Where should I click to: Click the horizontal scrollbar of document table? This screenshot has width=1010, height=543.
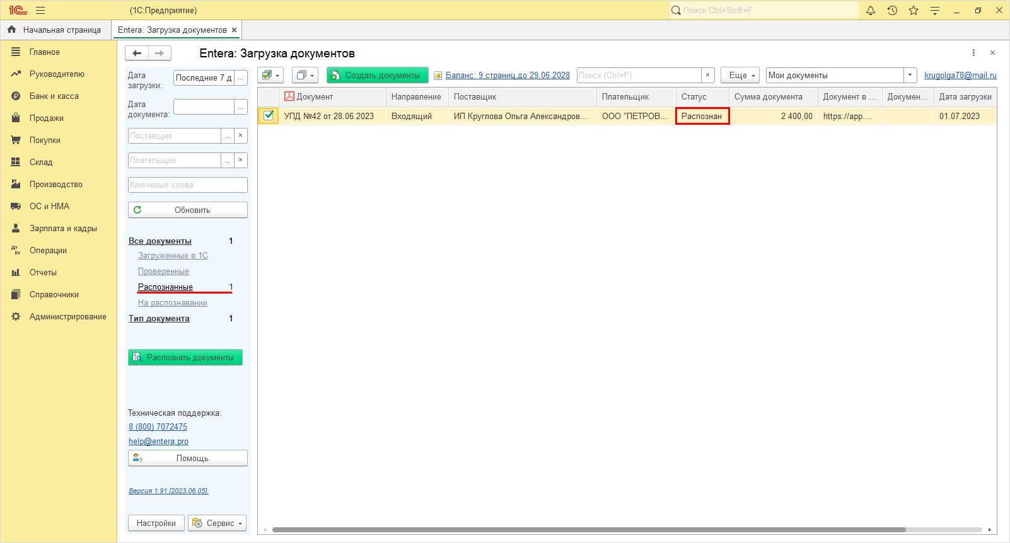(589, 530)
